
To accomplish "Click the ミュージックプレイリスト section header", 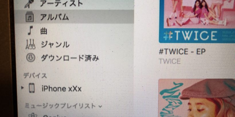I will click(60, 106).
